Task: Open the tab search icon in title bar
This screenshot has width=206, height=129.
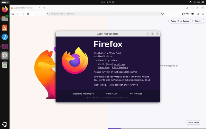Action: (x=187, y=8)
